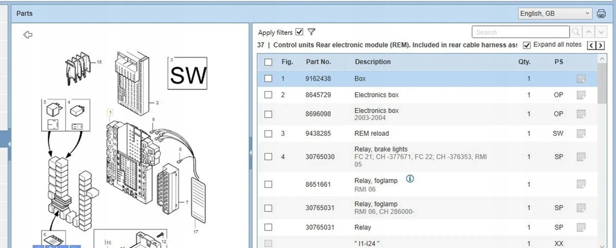Tick checkbox for part 9162438 Box
Image resolution: width=616 pixels, height=248 pixels.
coord(268,79)
